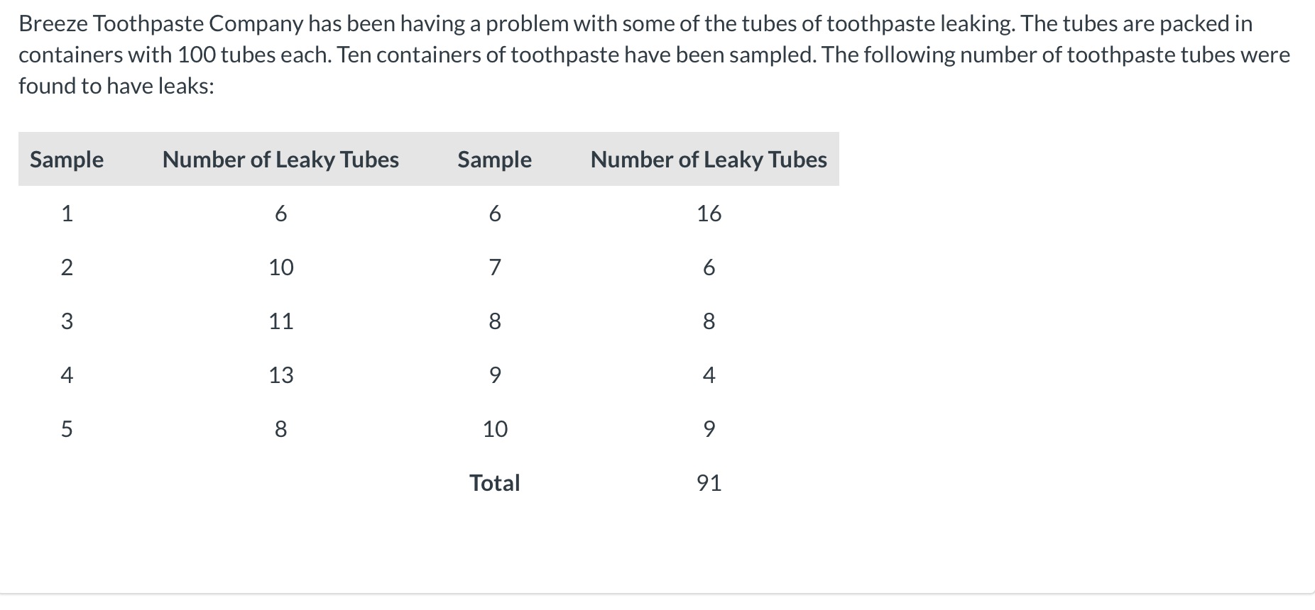Click the first Number of Leaky Tubes header

[x=280, y=160]
